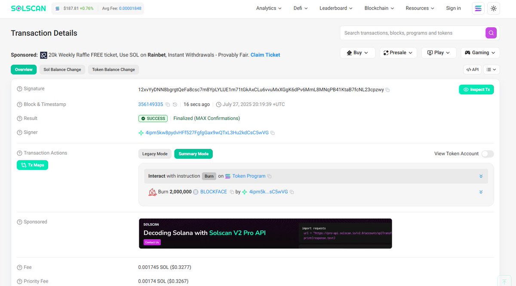Open the BLOCKFACE token link
516x286 pixels.
click(x=214, y=192)
